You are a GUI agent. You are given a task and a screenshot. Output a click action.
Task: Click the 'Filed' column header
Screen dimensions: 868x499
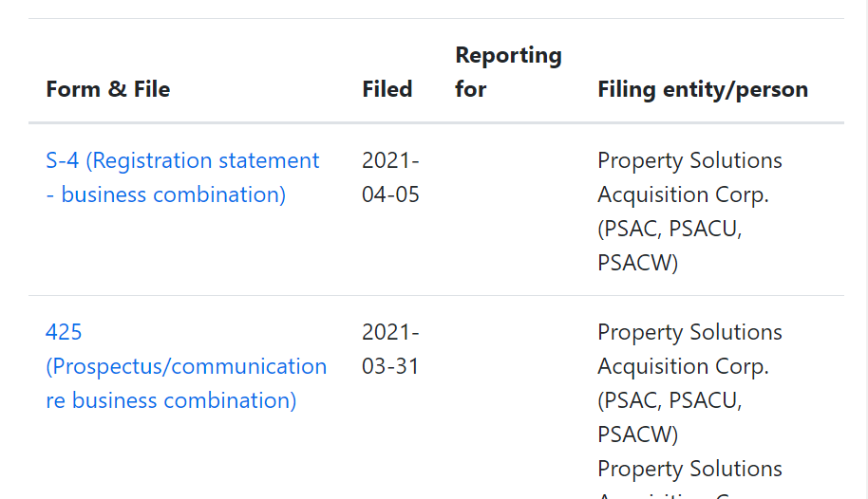click(387, 89)
